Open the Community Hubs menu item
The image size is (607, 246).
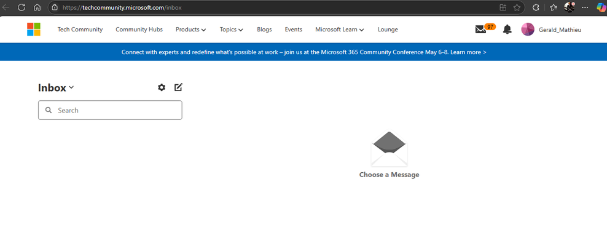139,30
